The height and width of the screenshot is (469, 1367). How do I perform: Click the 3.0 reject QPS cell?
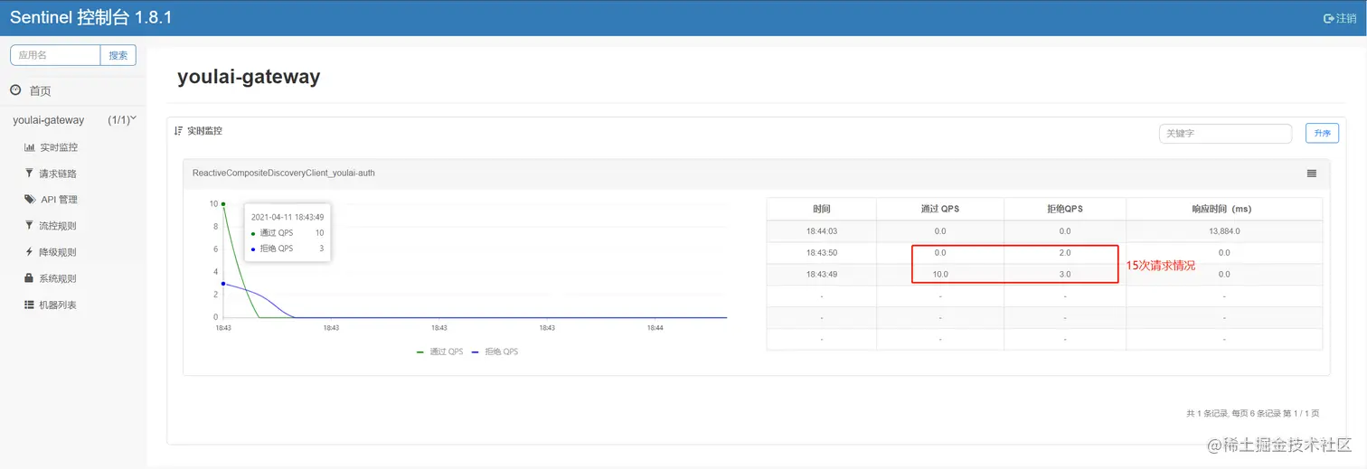click(x=1065, y=274)
